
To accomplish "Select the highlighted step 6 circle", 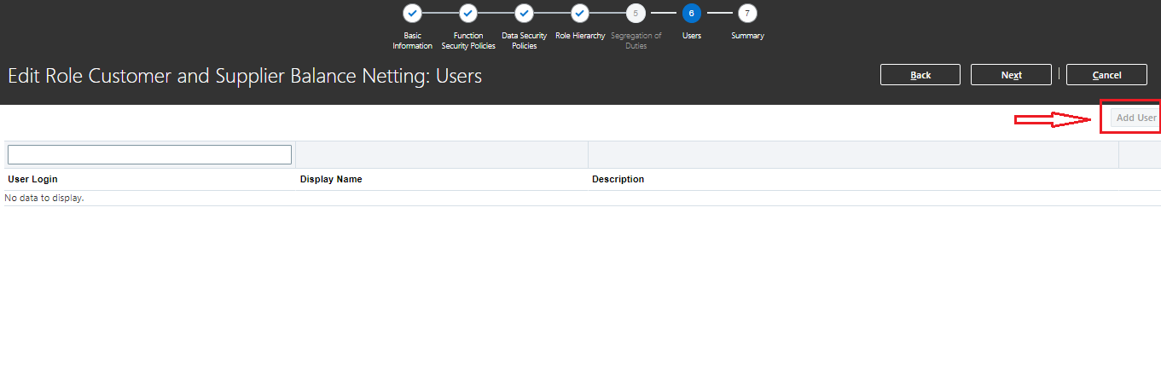I will [x=692, y=14].
